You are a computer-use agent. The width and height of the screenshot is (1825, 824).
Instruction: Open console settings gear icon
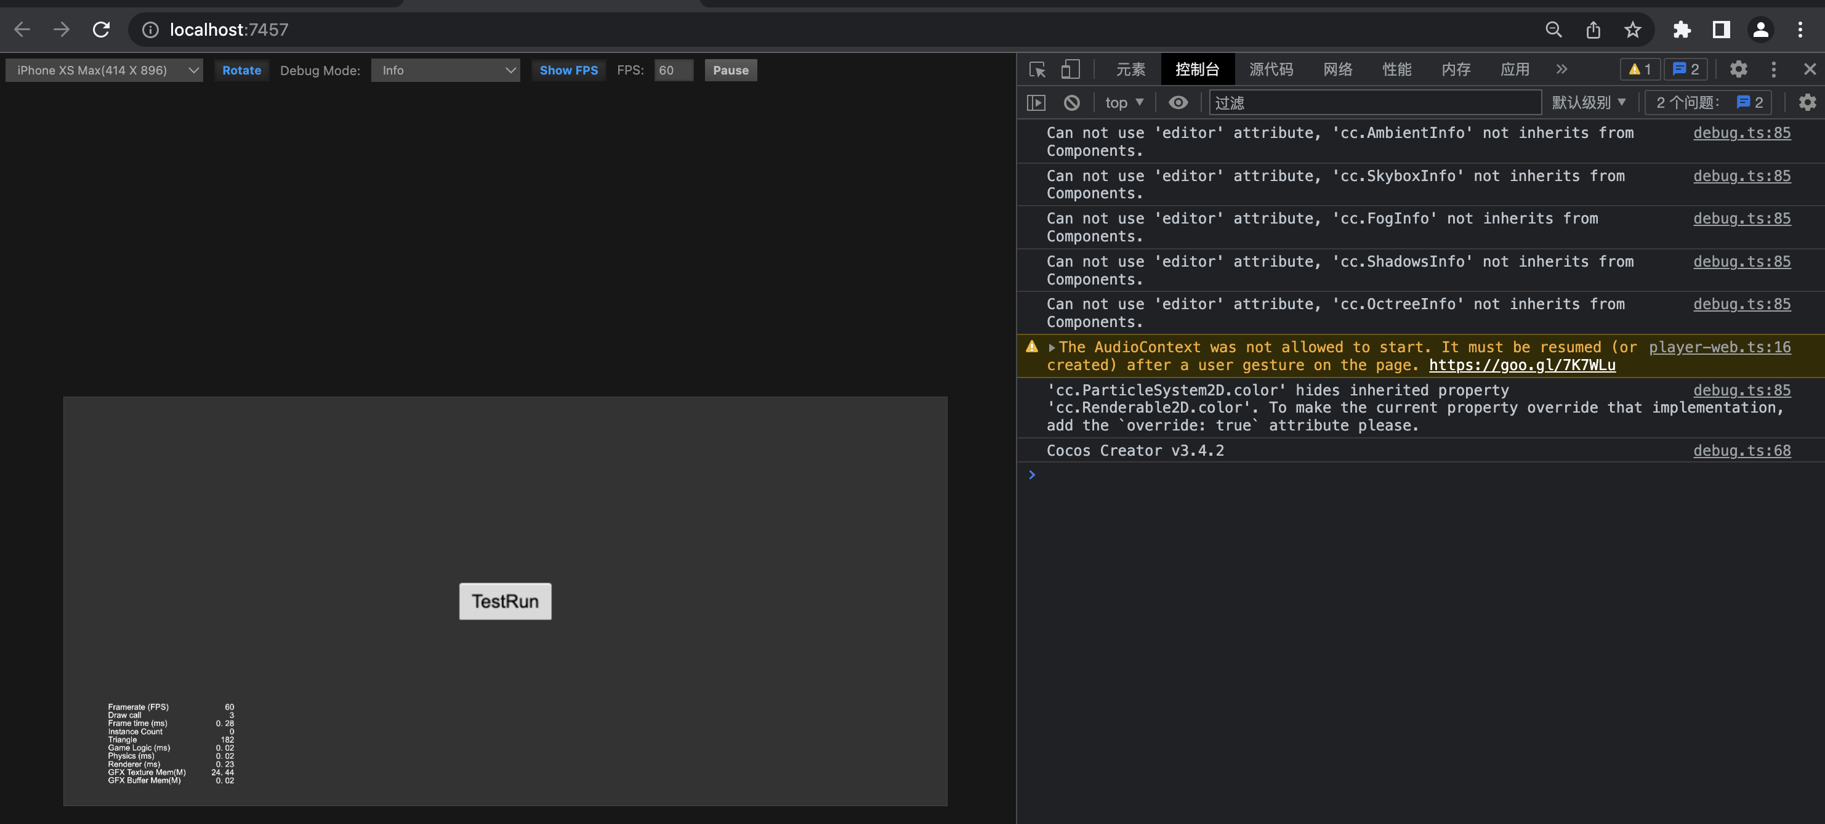click(x=1807, y=103)
